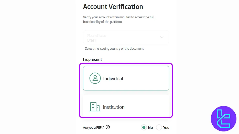Screen dimensions: 239x134
Task: Click the "Individual" option label
Action: (x=113, y=78)
